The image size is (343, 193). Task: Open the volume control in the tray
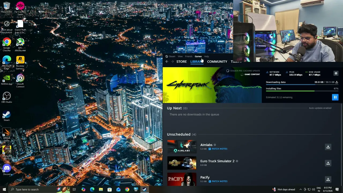313,190
